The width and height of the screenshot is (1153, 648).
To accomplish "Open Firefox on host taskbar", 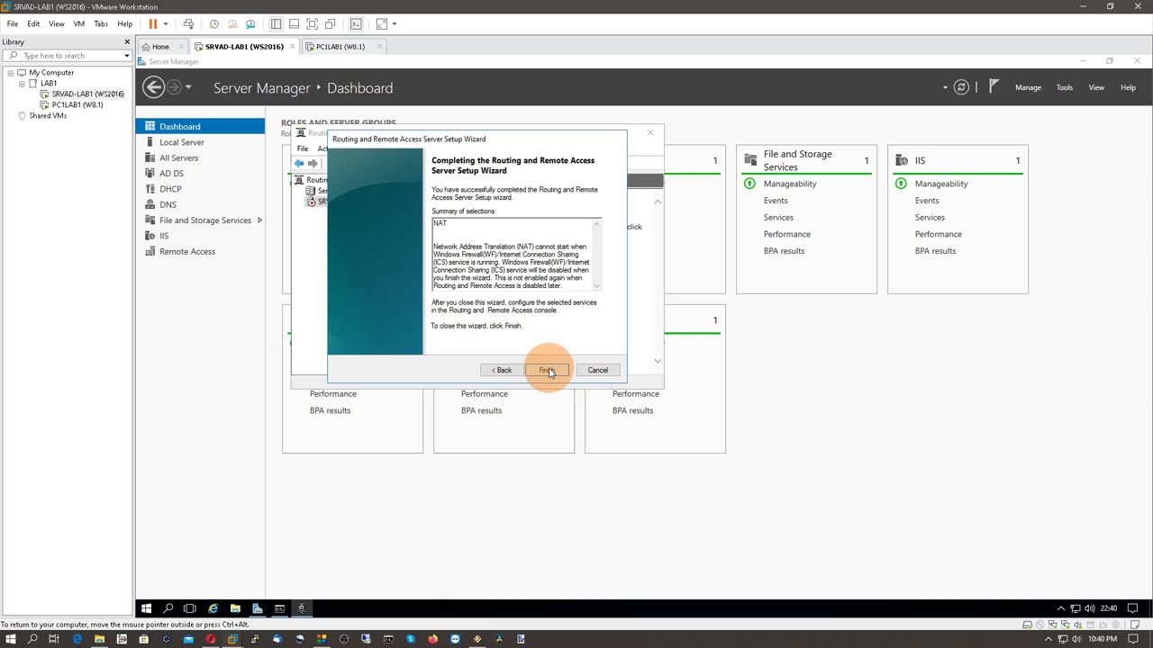I will coord(433,639).
